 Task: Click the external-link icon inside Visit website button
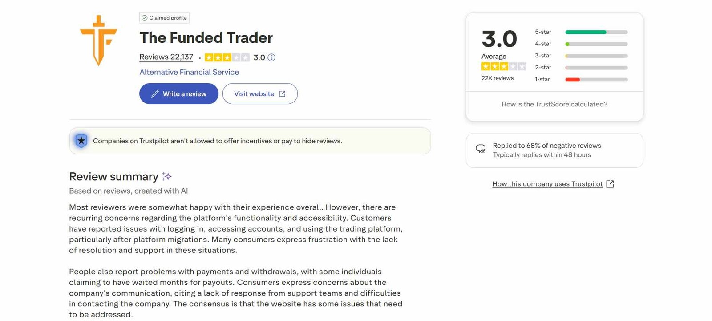(283, 93)
